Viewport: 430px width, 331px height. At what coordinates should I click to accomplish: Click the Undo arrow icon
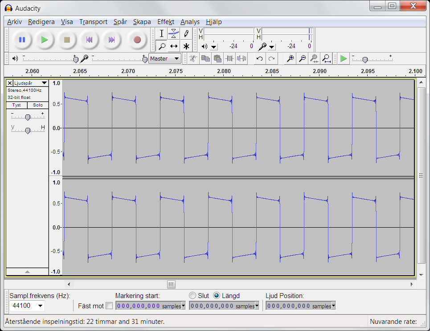[259, 58]
